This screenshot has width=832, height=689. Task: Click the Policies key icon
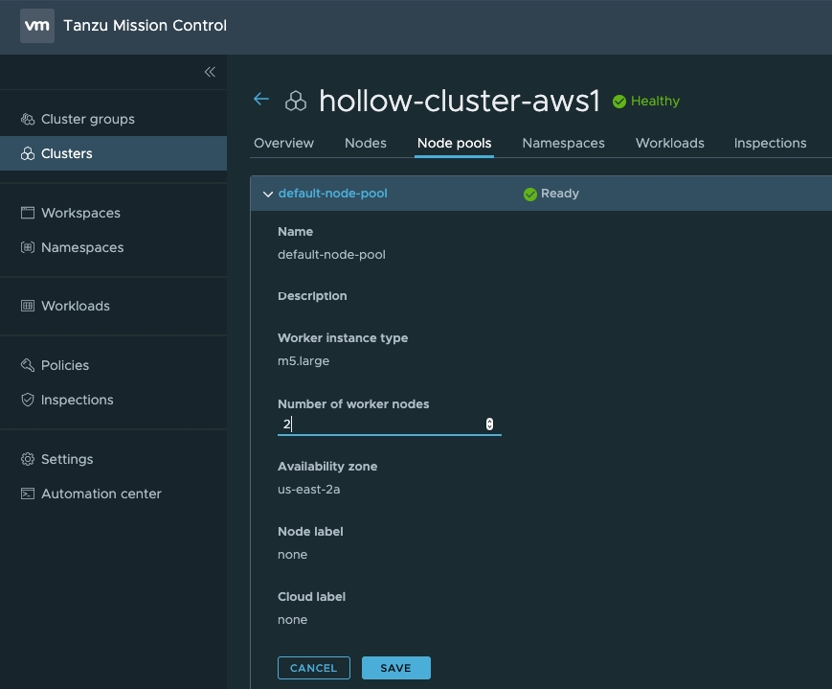point(28,366)
